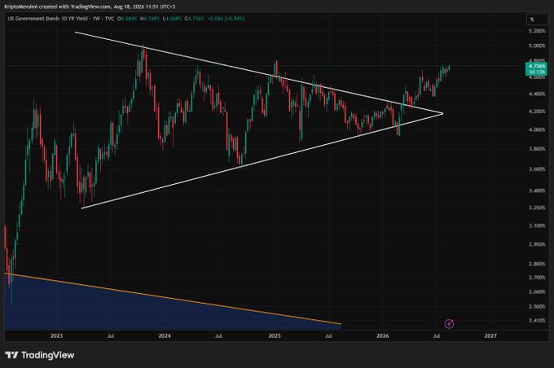Select the lower white ascending trendline
Screen dimensions: 554x368
[262, 161]
